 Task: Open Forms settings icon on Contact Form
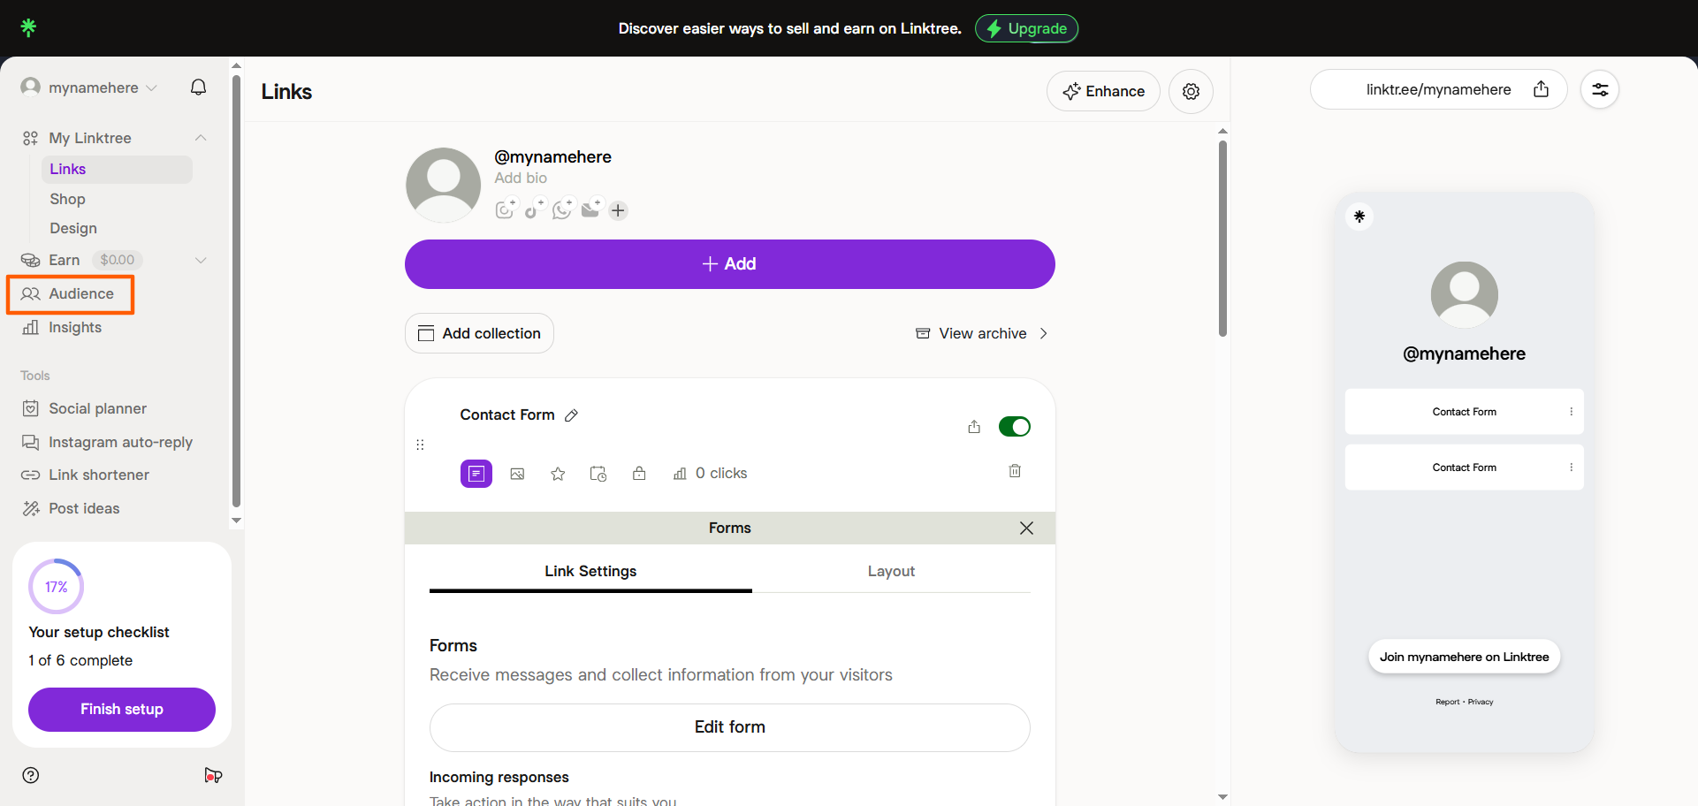(476, 474)
